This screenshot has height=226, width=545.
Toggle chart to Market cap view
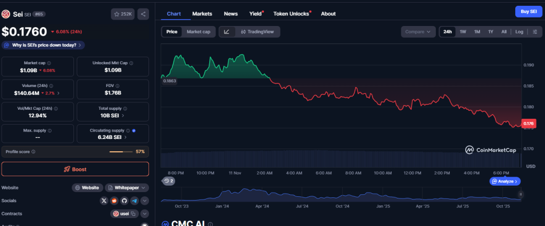[198, 32]
